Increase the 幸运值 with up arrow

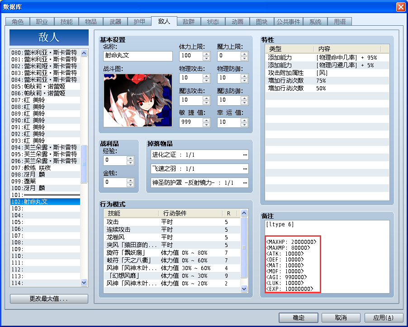point(244,120)
